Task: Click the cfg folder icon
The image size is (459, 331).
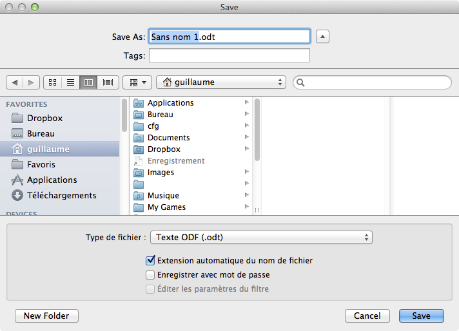Action: pos(139,126)
